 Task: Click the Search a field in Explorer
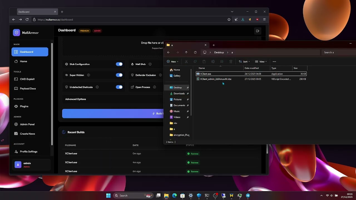pos(339,52)
